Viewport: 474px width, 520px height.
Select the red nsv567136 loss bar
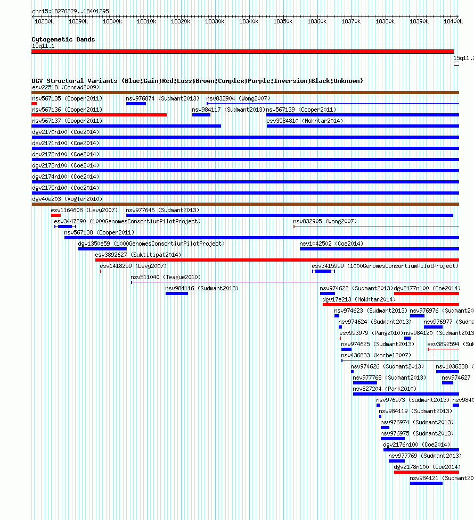point(99,115)
